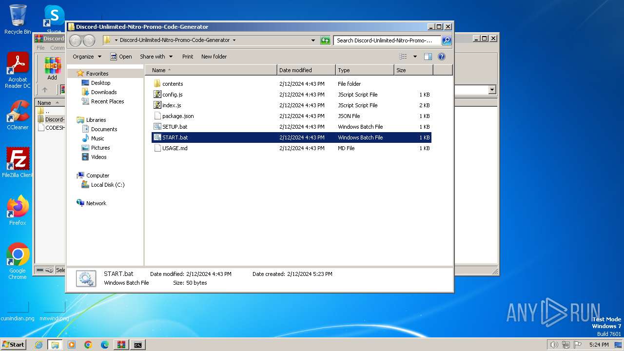The width and height of the screenshot is (624, 351).
Task: Select the index.js script icon
Action: [157, 105]
